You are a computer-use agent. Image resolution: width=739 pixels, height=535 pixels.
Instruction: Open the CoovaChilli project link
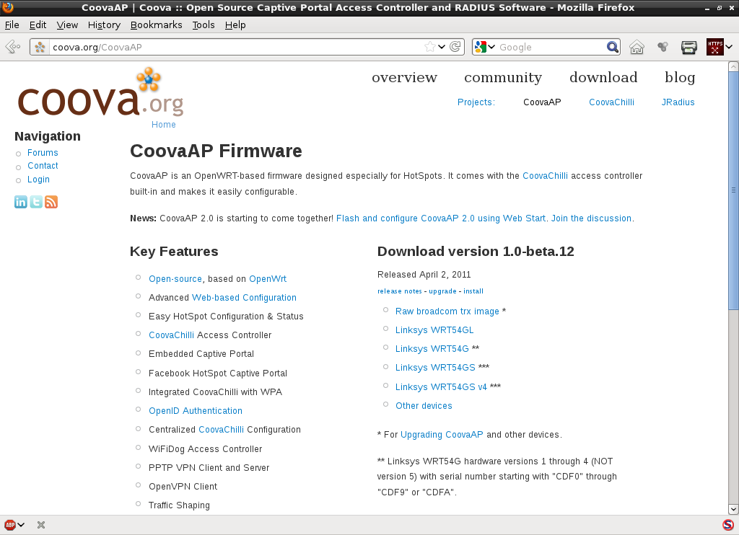(x=611, y=102)
